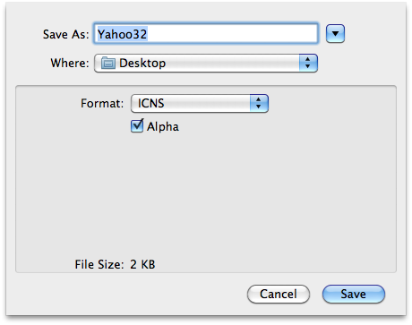Click the Format label
The height and width of the screenshot is (325, 412).
[102, 103]
